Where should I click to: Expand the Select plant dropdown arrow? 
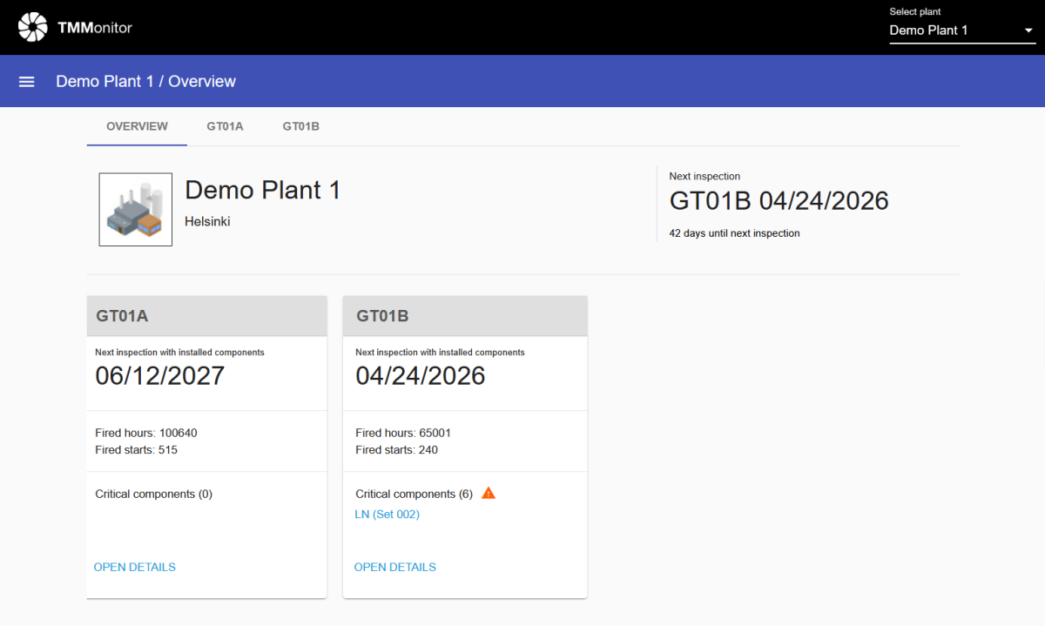[1028, 30]
